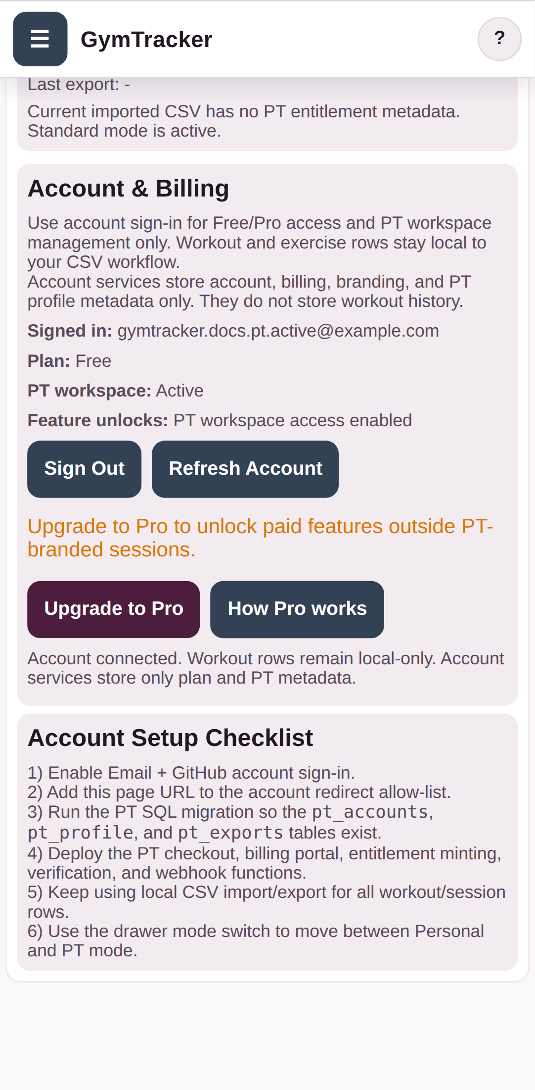This screenshot has width=535, height=1090.
Task: Select Upgrade to Pro
Action: (113, 608)
